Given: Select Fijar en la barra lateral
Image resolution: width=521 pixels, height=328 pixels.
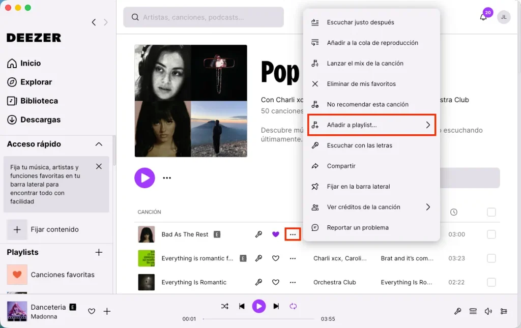Looking at the screenshot, I should (x=371, y=187).
